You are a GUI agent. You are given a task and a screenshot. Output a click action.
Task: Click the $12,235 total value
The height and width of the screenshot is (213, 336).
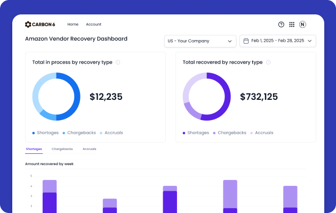(x=106, y=97)
